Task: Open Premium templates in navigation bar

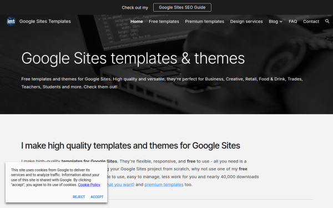Action: pyautogui.click(x=204, y=22)
